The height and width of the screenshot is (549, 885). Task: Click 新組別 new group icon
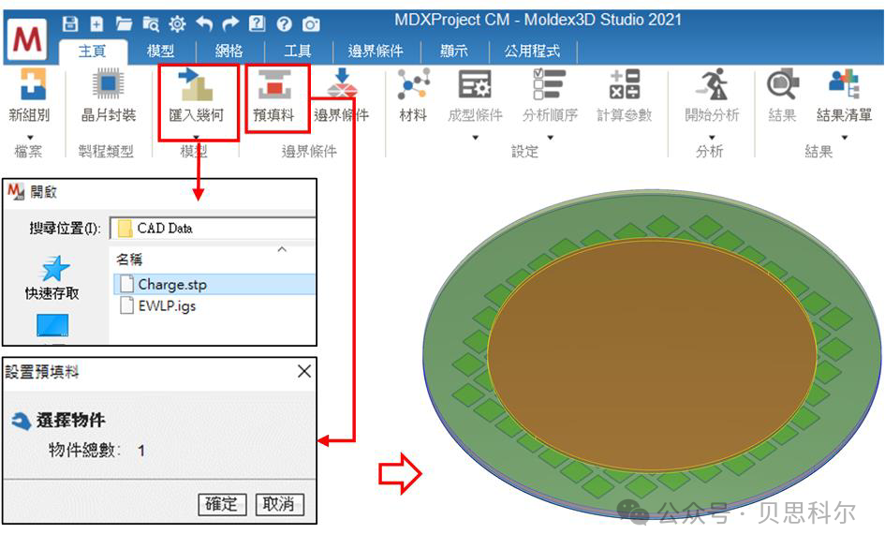[x=33, y=84]
